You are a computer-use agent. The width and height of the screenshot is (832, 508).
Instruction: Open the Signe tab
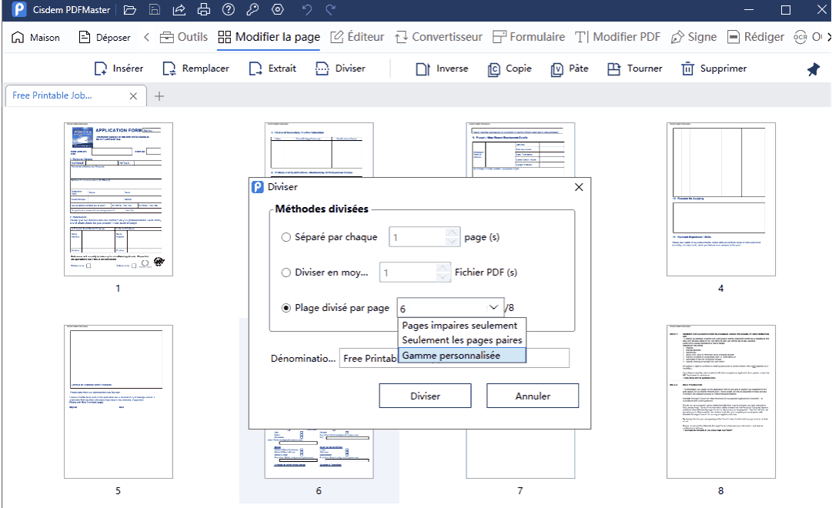tap(693, 37)
